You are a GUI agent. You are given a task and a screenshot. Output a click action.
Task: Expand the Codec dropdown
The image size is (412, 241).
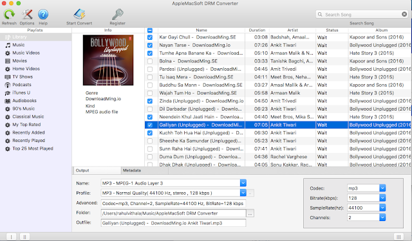point(382,188)
